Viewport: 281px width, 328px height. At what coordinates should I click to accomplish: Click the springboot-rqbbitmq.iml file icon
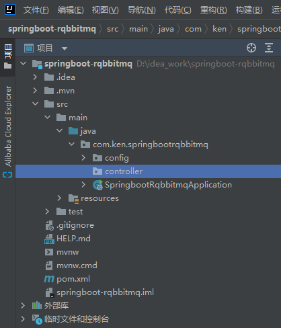click(50, 292)
